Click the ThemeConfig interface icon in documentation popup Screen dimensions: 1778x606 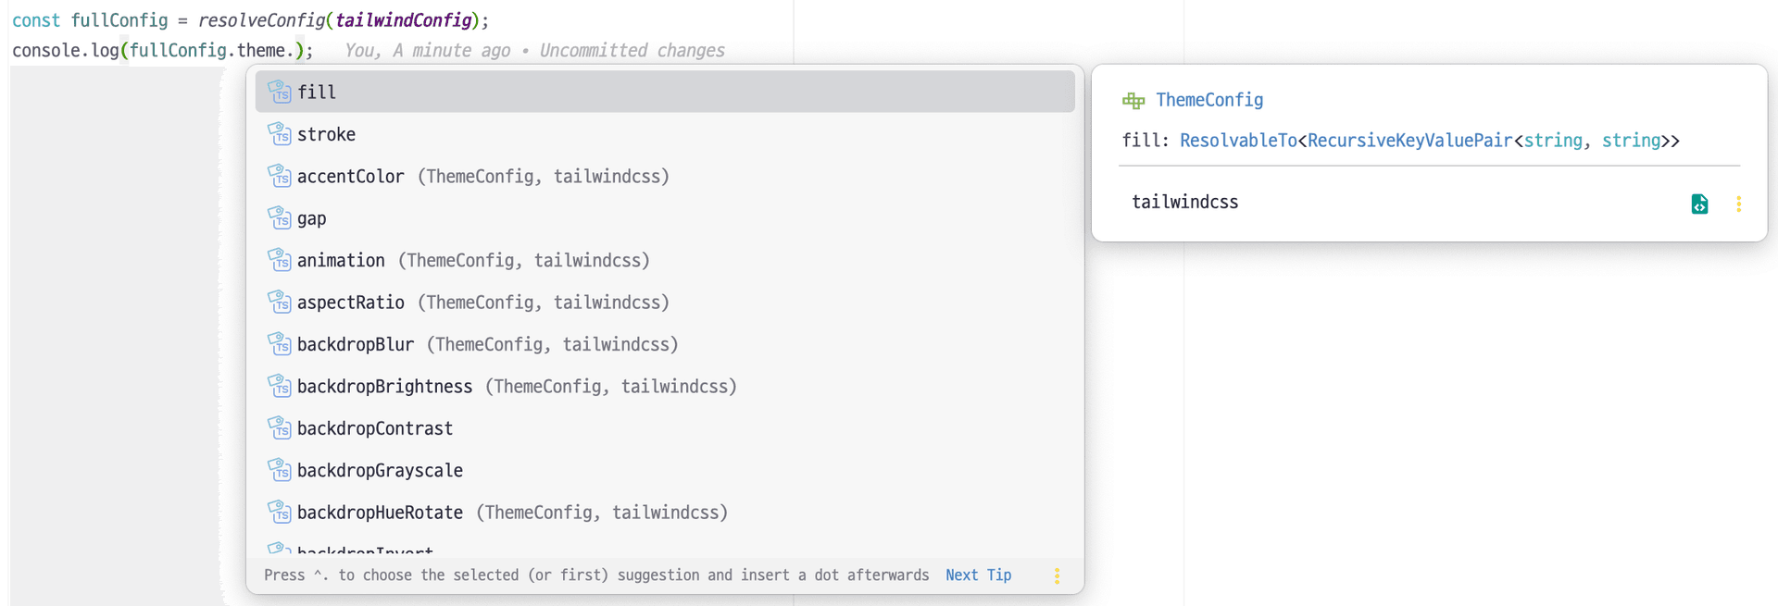(x=1133, y=100)
